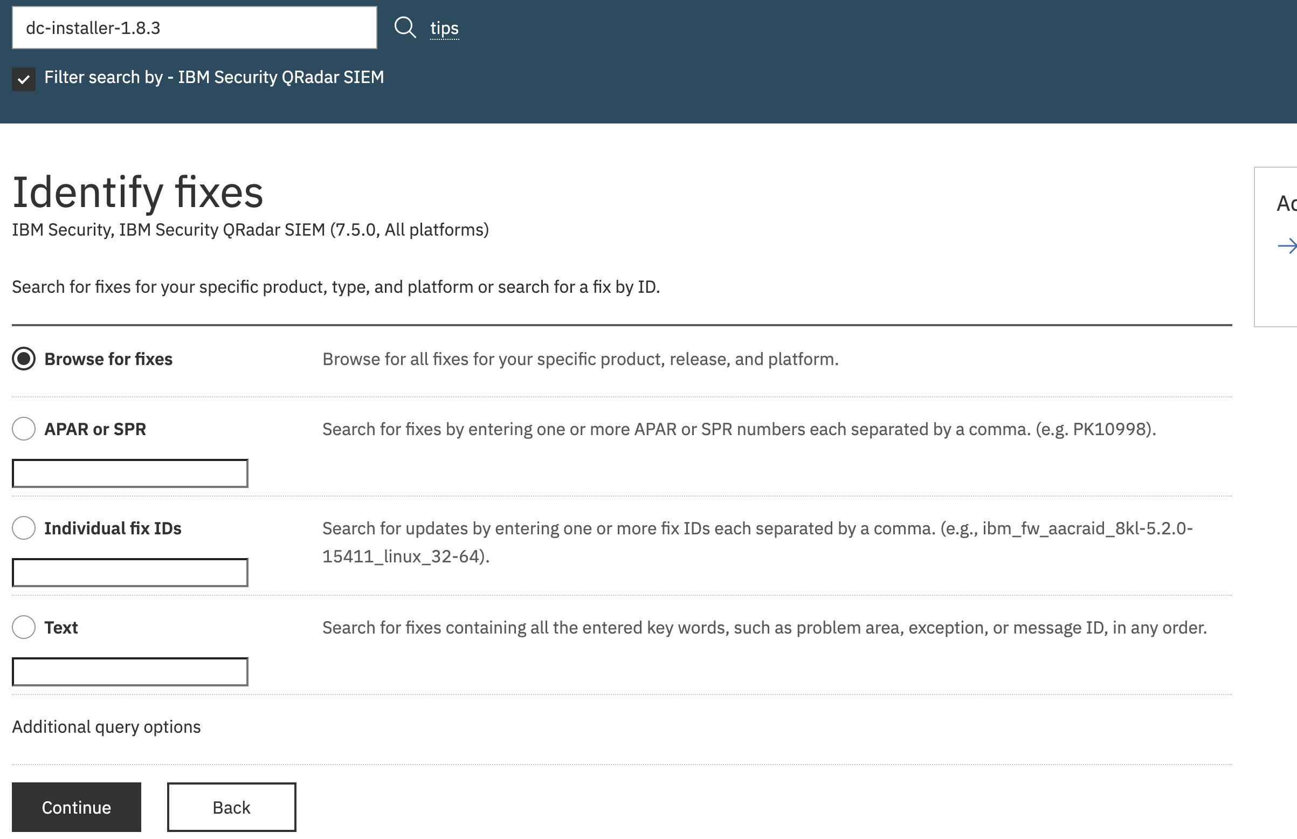Viewport: 1297px width, 839px height.
Task: Expand Additional query options section
Action: tap(106, 727)
